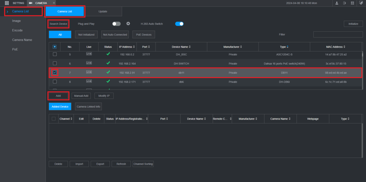Image resolution: width=366 pixels, height=182 pixels.
Task: Check the box for DH_BSC row
Action: (x=55, y=54)
